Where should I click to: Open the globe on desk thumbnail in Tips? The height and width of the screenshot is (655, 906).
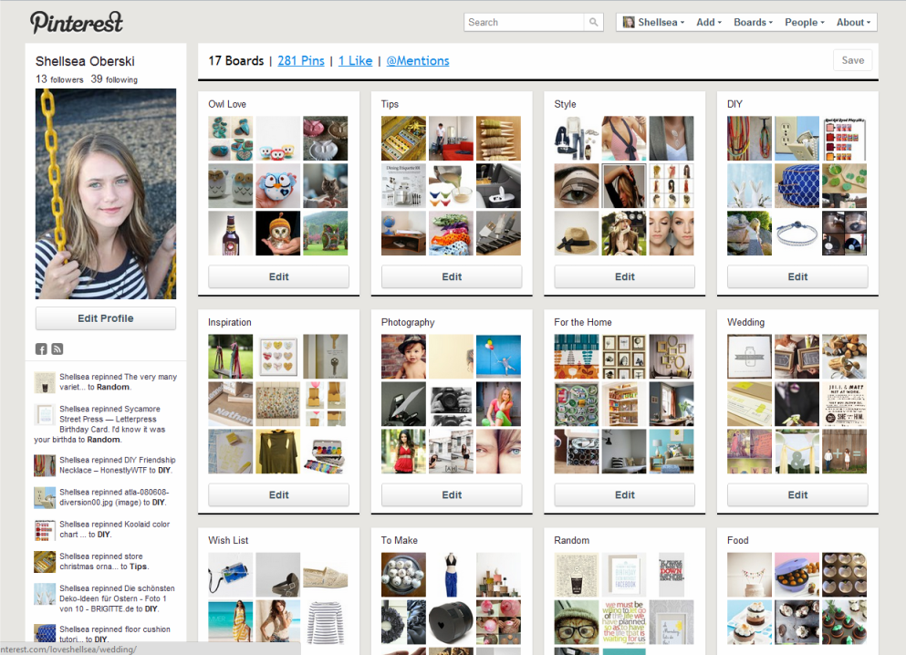pyautogui.click(x=403, y=233)
